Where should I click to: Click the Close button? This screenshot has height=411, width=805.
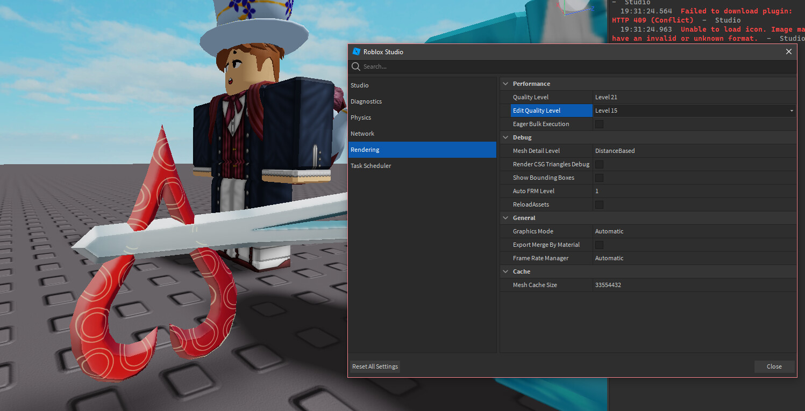[774, 366]
